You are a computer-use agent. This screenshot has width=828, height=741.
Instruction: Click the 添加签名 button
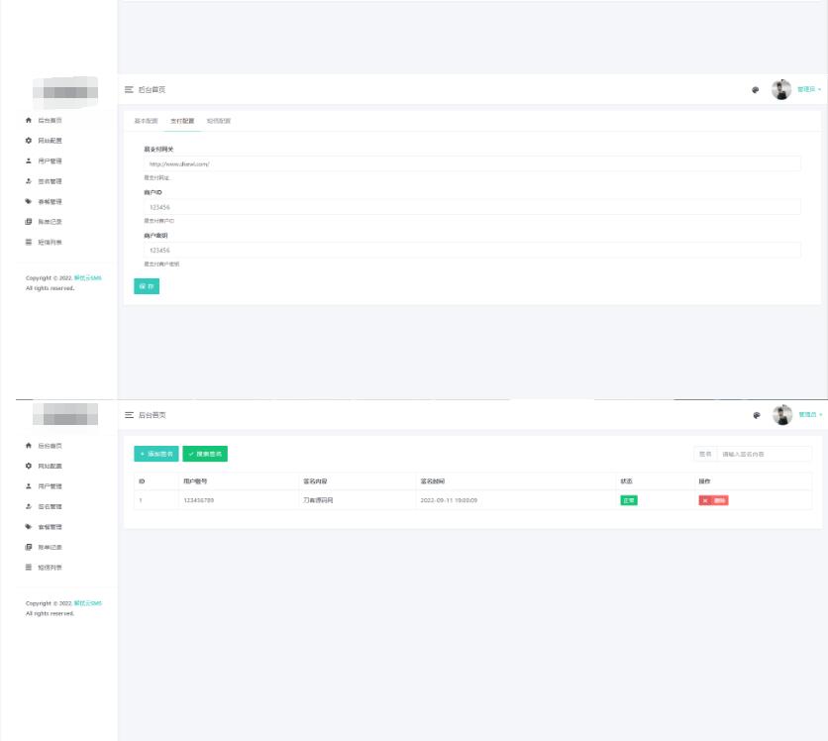coord(156,454)
